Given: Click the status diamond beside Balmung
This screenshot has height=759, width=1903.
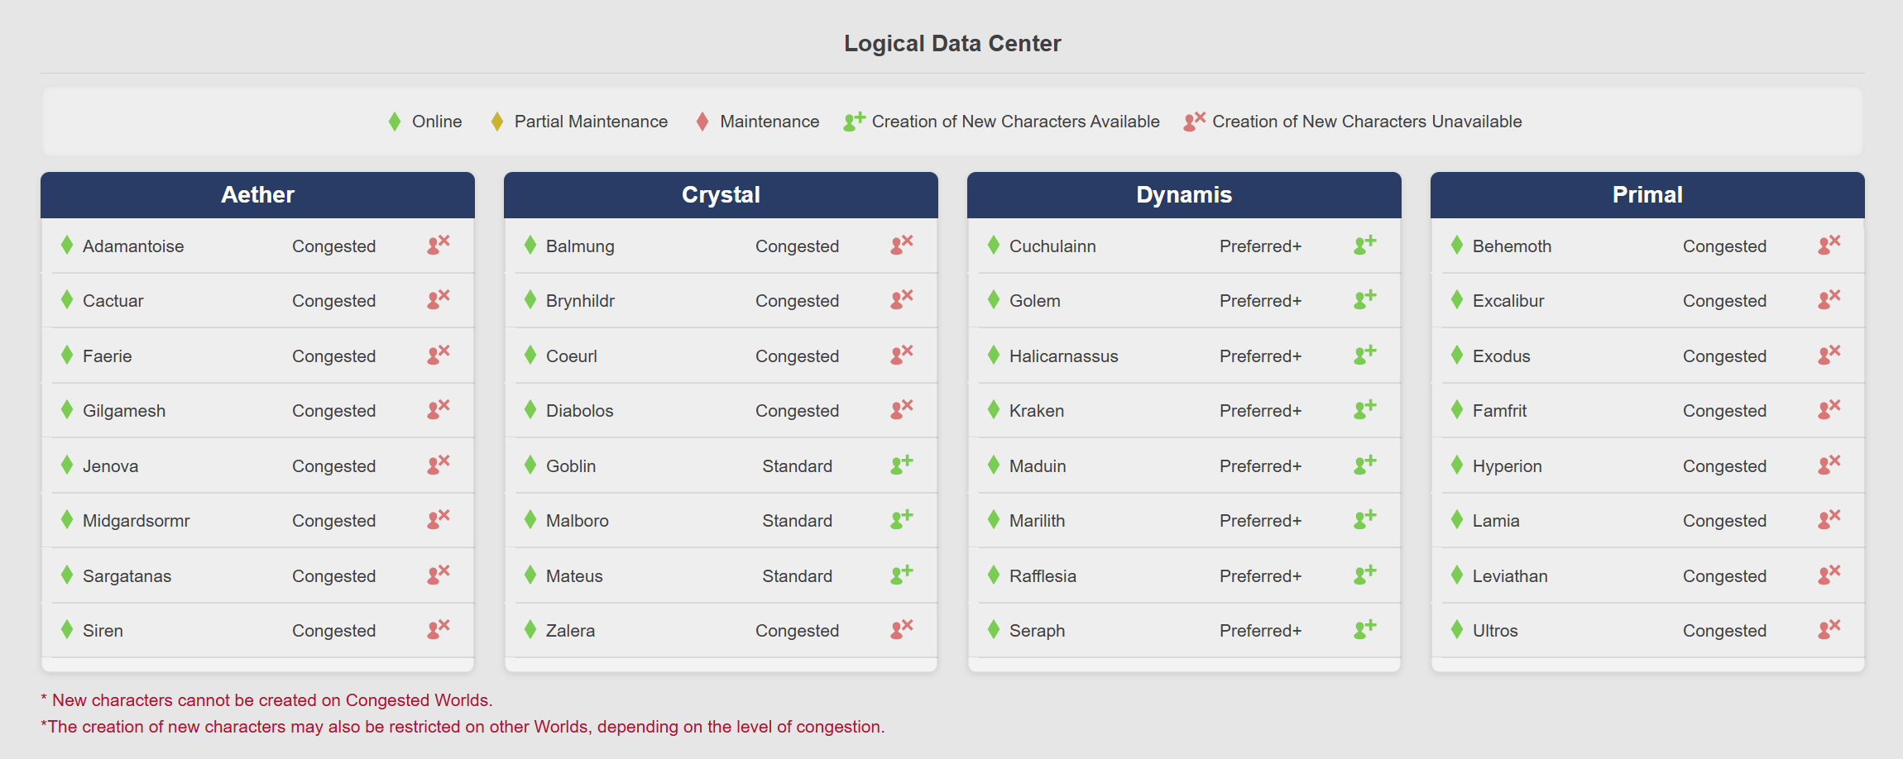Looking at the screenshot, I should [530, 245].
